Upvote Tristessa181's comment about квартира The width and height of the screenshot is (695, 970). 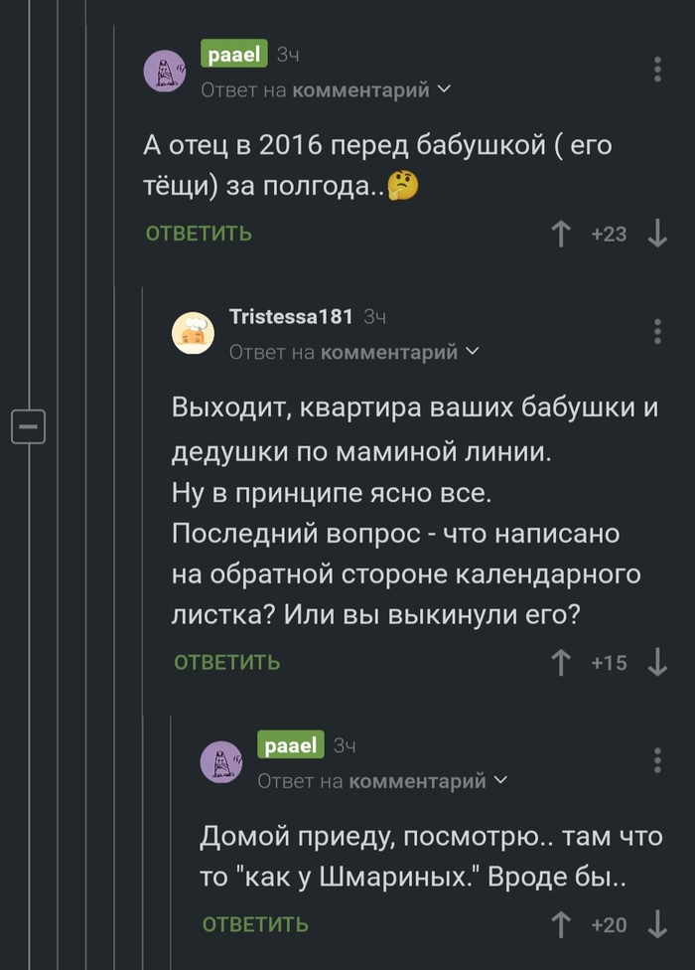[562, 662]
